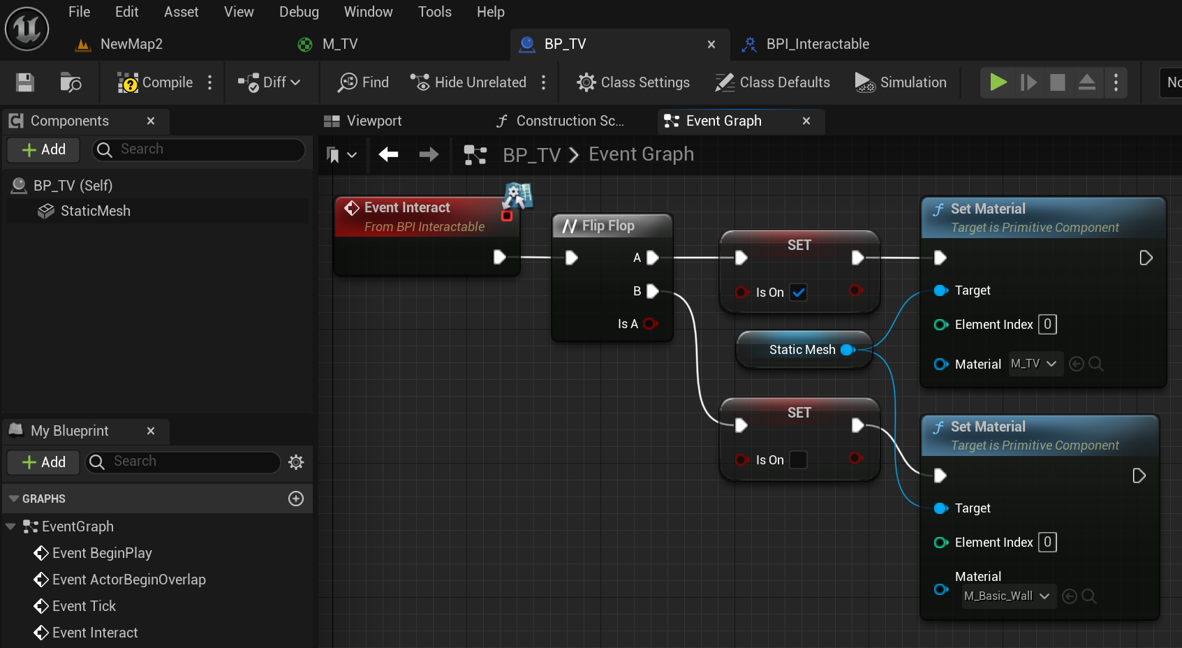Use selected asset for M_TV material
1182x648 pixels.
pos(1077,364)
